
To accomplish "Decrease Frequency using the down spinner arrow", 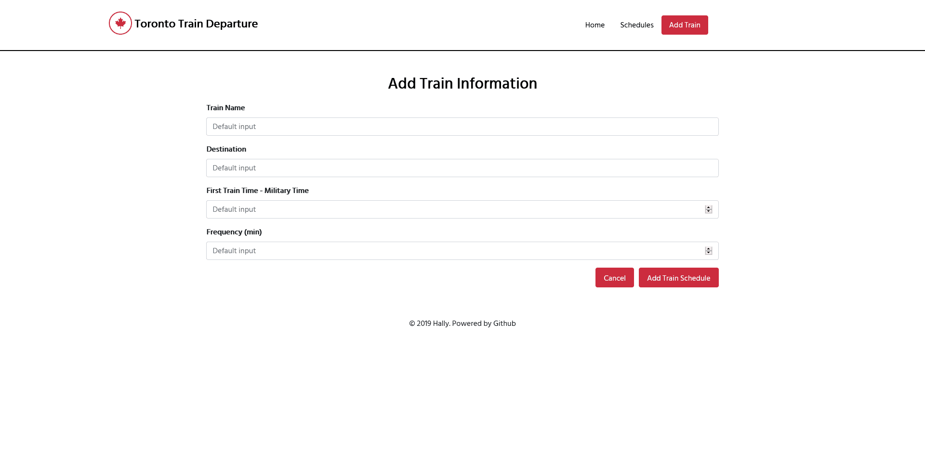I will (x=708, y=253).
